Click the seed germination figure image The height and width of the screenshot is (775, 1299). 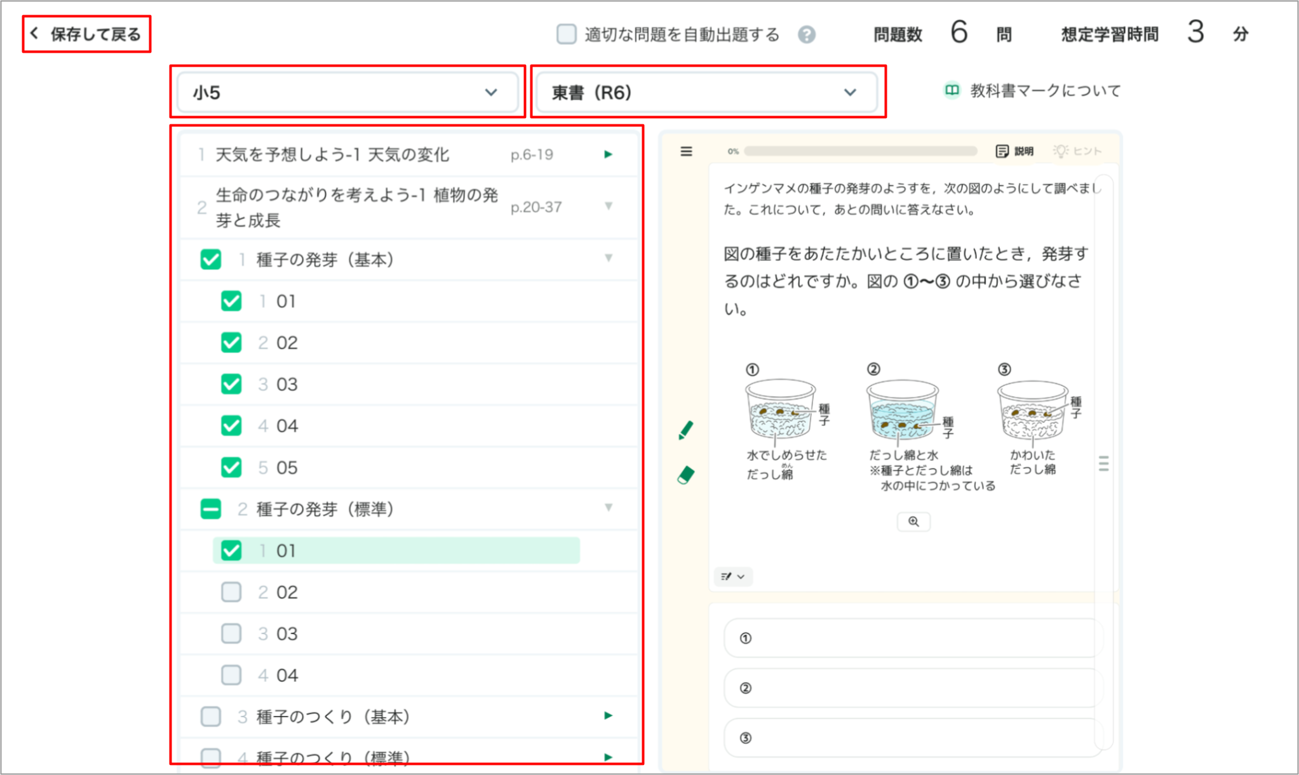(x=913, y=428)
